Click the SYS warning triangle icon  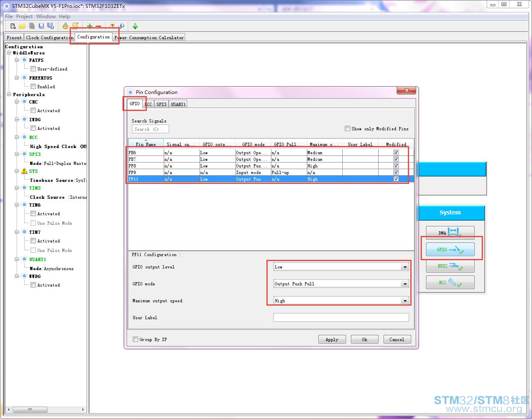coord(24,171)
